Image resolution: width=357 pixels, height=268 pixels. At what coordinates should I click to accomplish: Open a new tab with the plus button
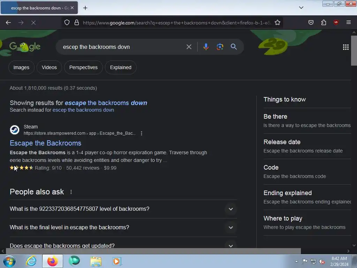[x=85, y=8]
